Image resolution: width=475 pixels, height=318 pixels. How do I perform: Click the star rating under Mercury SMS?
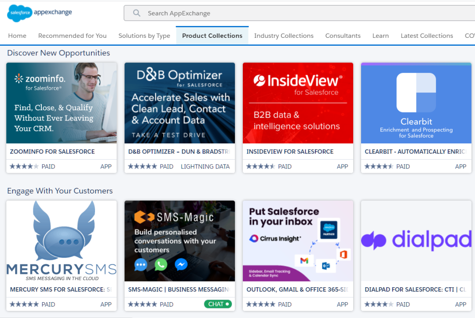point(24,304)
